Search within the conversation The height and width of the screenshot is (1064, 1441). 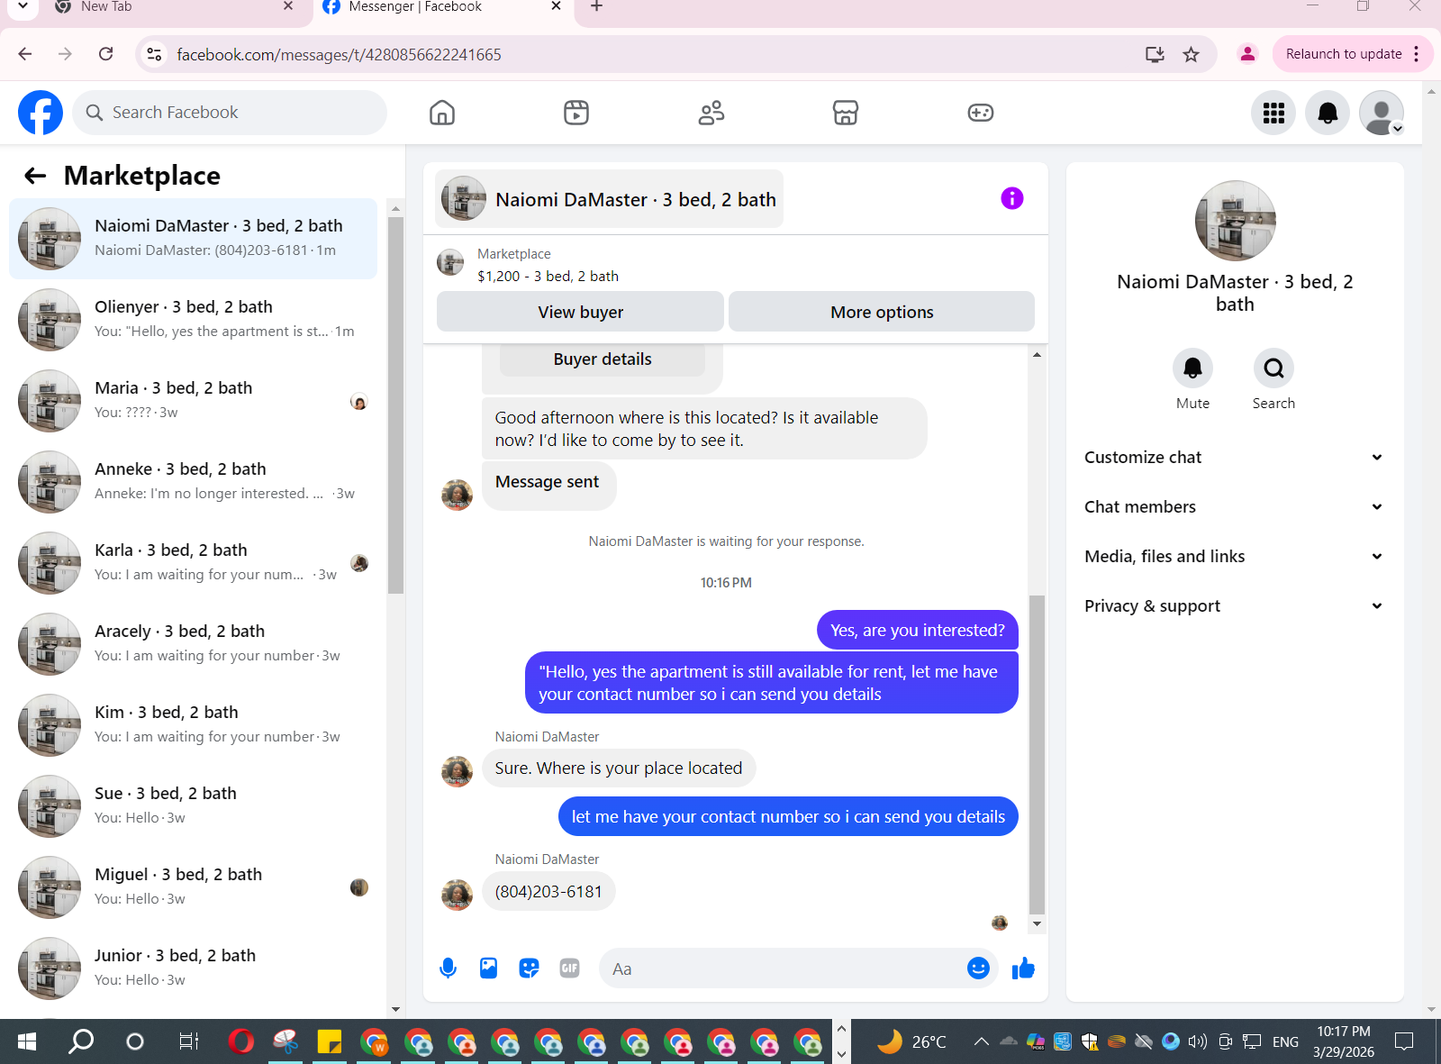click(1273, 368)
